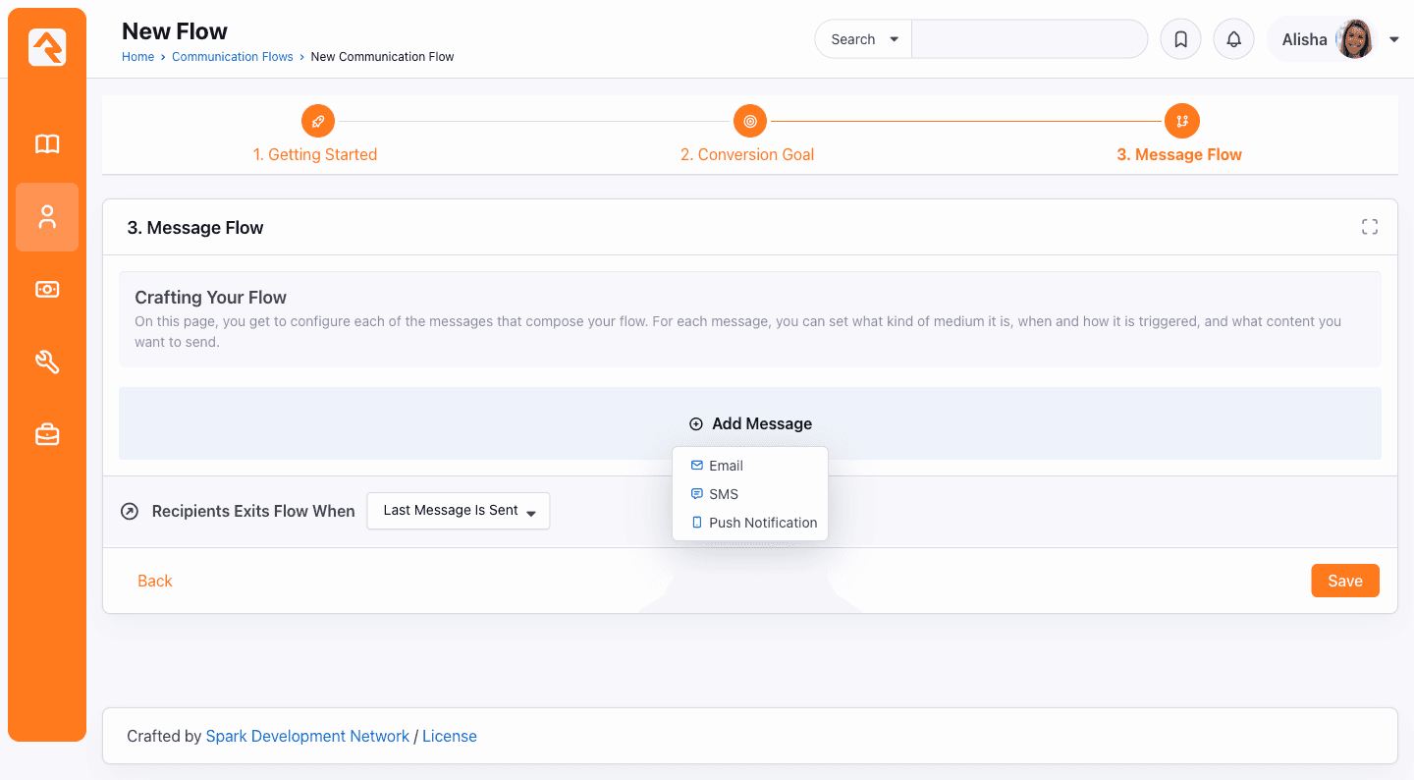The image size is (1414, 780).
Task: Click the money sidebar icon
Action: pyautogui.click(x=46, y=289)
